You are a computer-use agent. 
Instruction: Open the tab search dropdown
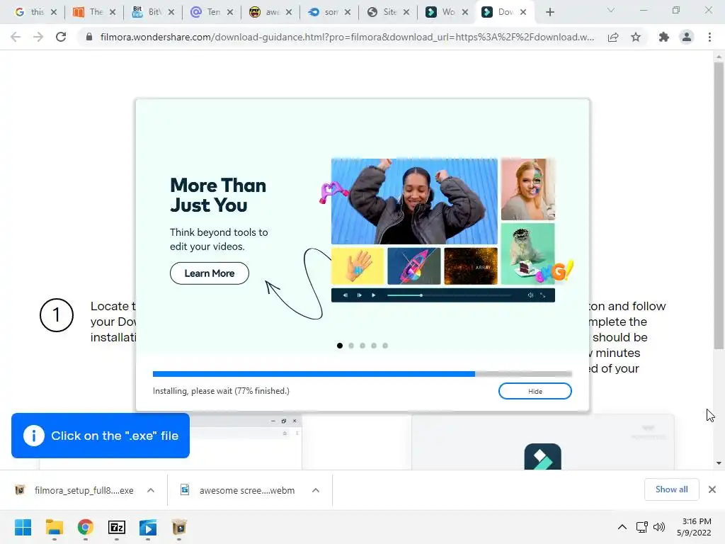coord(611,10)
